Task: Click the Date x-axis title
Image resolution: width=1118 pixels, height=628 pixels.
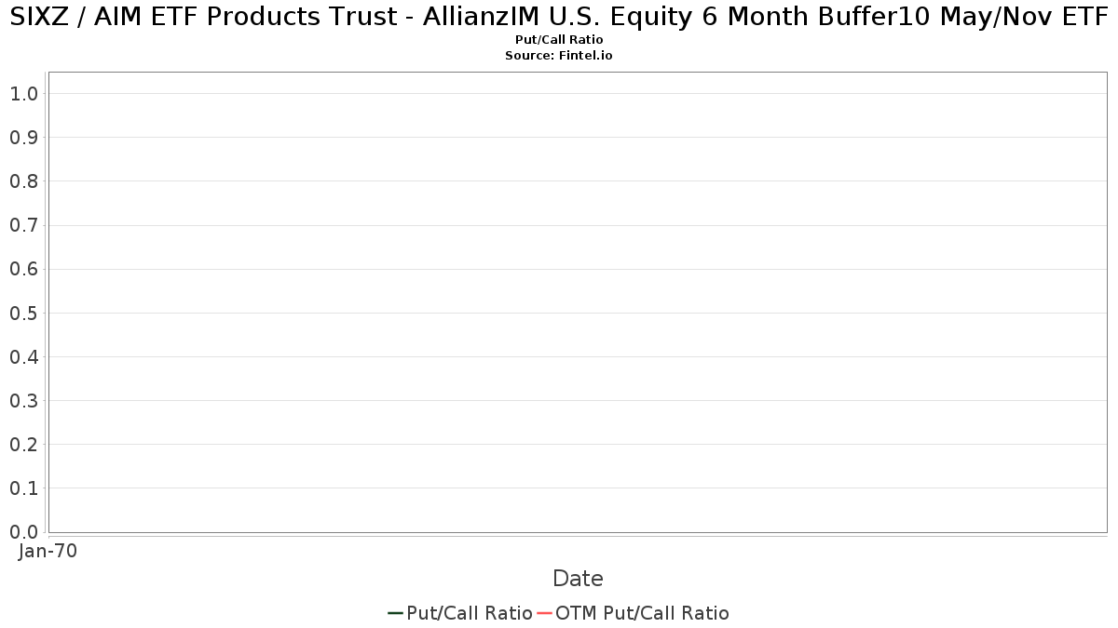Action: pos(578,579)
